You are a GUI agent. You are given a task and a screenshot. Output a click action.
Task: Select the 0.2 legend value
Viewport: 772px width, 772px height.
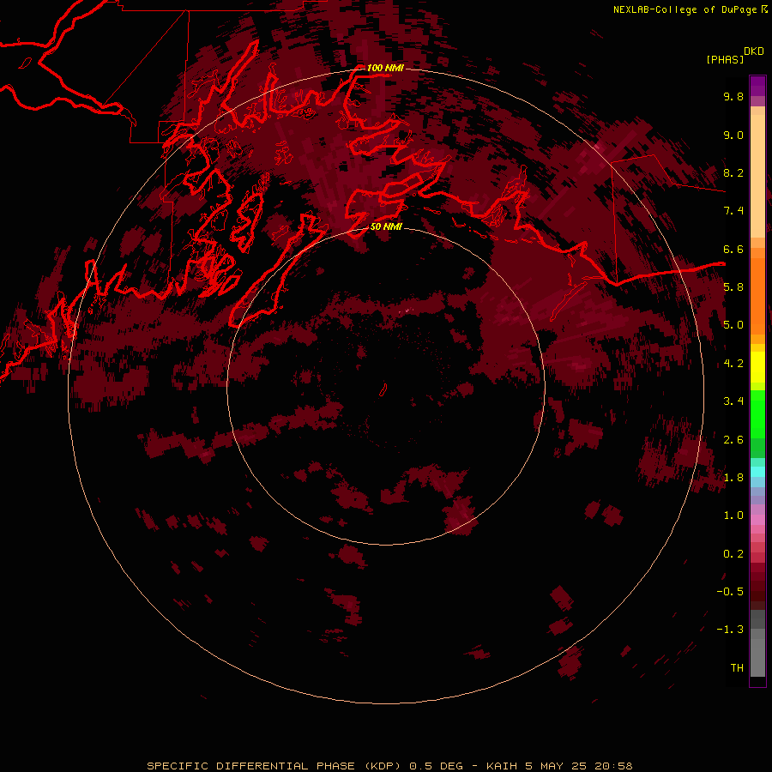pos(733,553)
